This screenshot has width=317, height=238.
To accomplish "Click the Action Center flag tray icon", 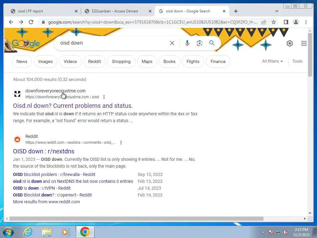I will (x=271, y=232).
